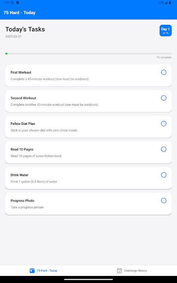Image resolution: width=177 pixels, height=283 pixels.
Task: Check off the Second Workout circle
Action: coord(164,98)
